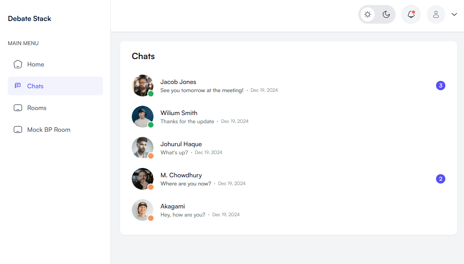Click M. Chowdhury unread badge showing 2
Image resolution: width=464 pixels, height=264 pixels.
click(440, 179)
